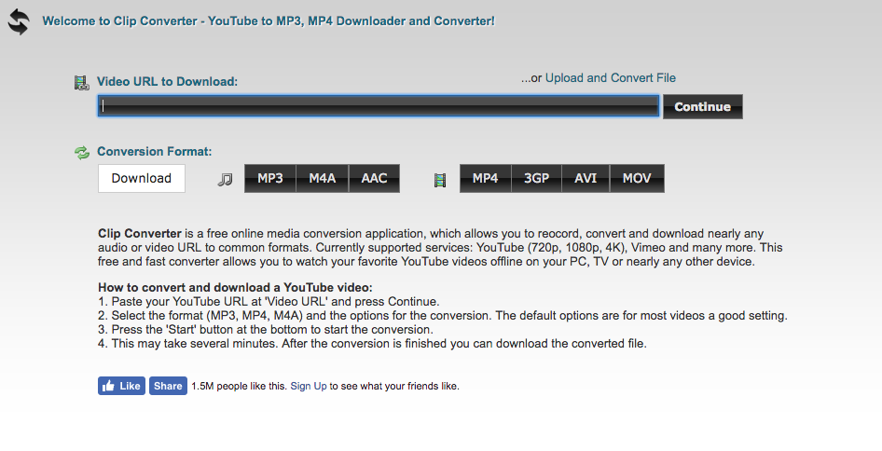The height and width of the screenshot is (451, 882).
Task: Click the film strip icon beside Video URL
Action: (x=81, y=83)
